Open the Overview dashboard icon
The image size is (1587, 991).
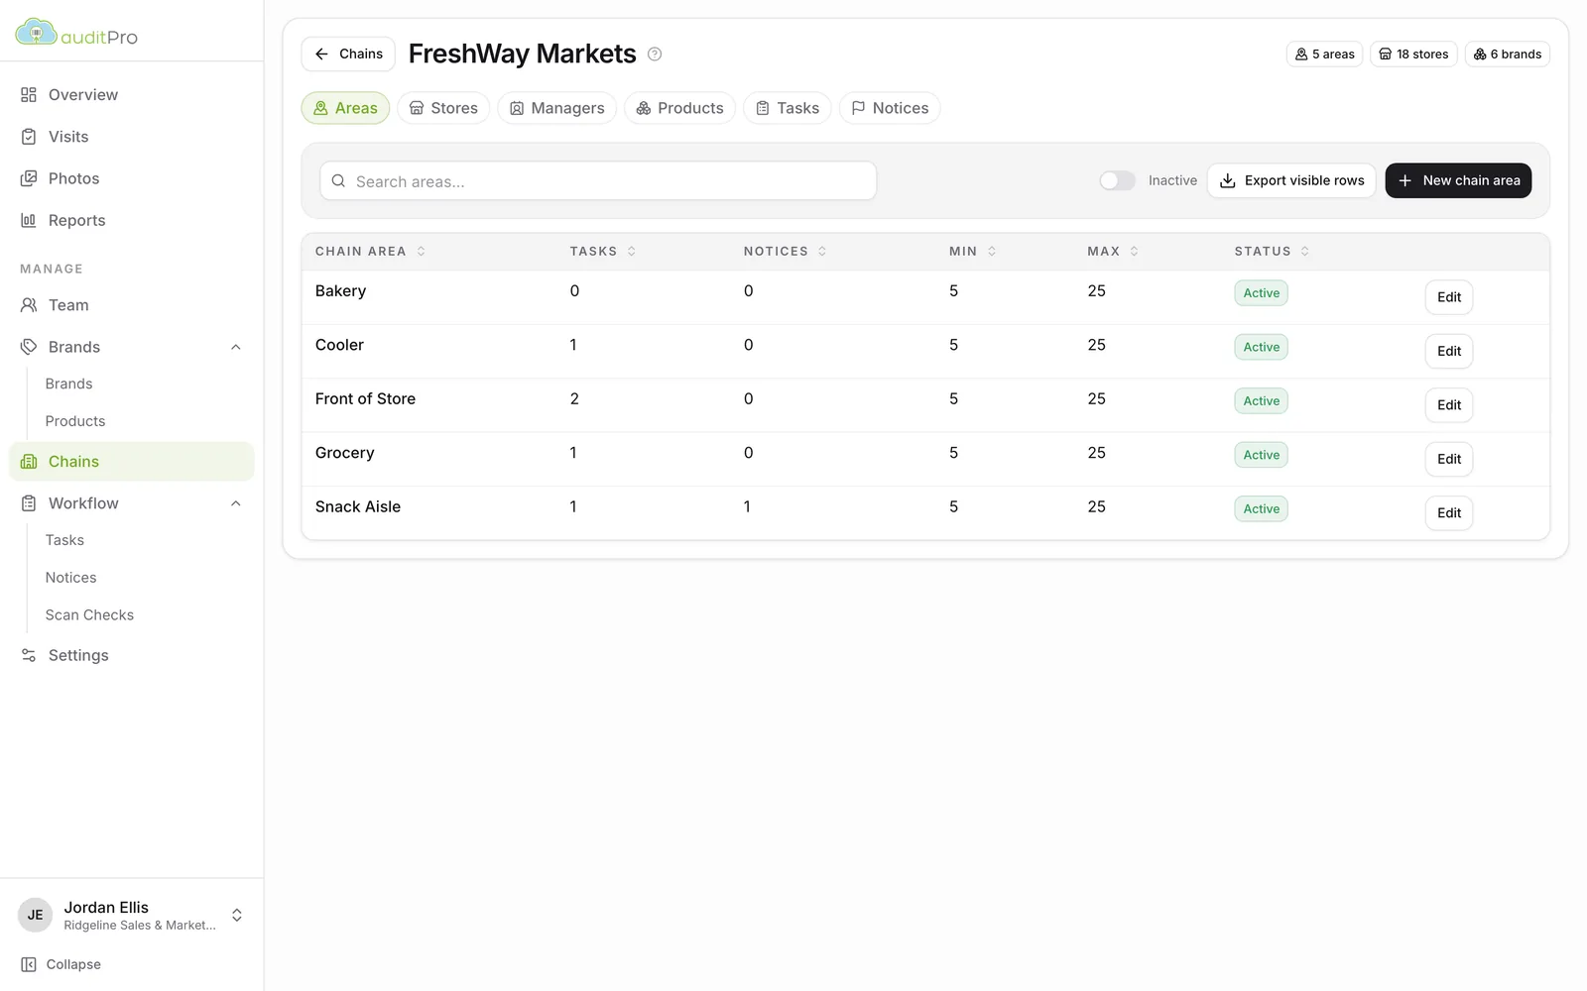pyautogui.click(x=29, y=95)
